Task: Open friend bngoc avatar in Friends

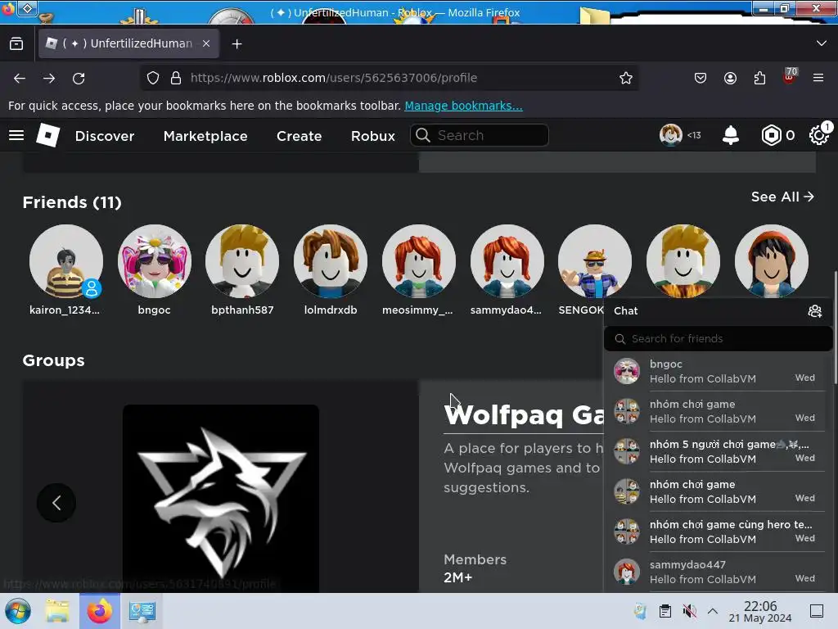Action: coord(155,261)
